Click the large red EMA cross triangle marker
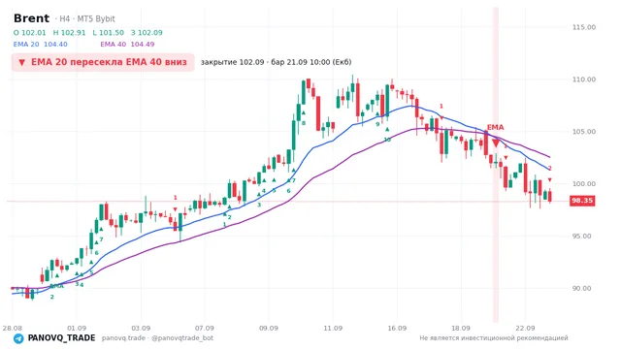 point(496,143)
